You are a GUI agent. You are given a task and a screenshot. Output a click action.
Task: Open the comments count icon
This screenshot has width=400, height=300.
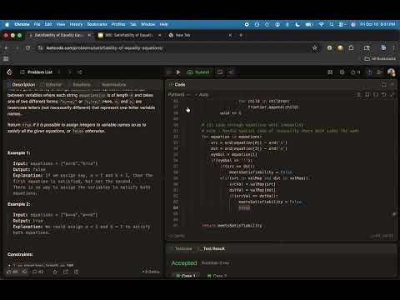38,272
